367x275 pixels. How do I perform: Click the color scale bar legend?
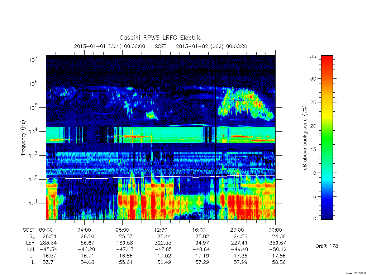(x=327, y=137)
